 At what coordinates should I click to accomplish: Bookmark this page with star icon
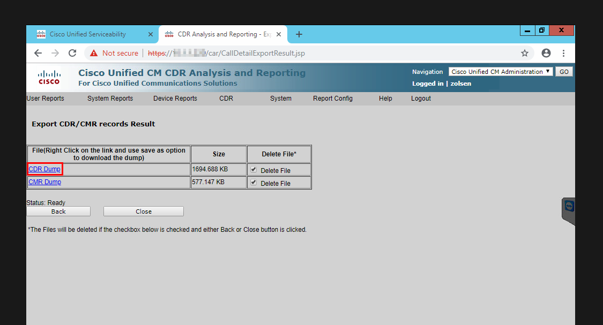525,53
